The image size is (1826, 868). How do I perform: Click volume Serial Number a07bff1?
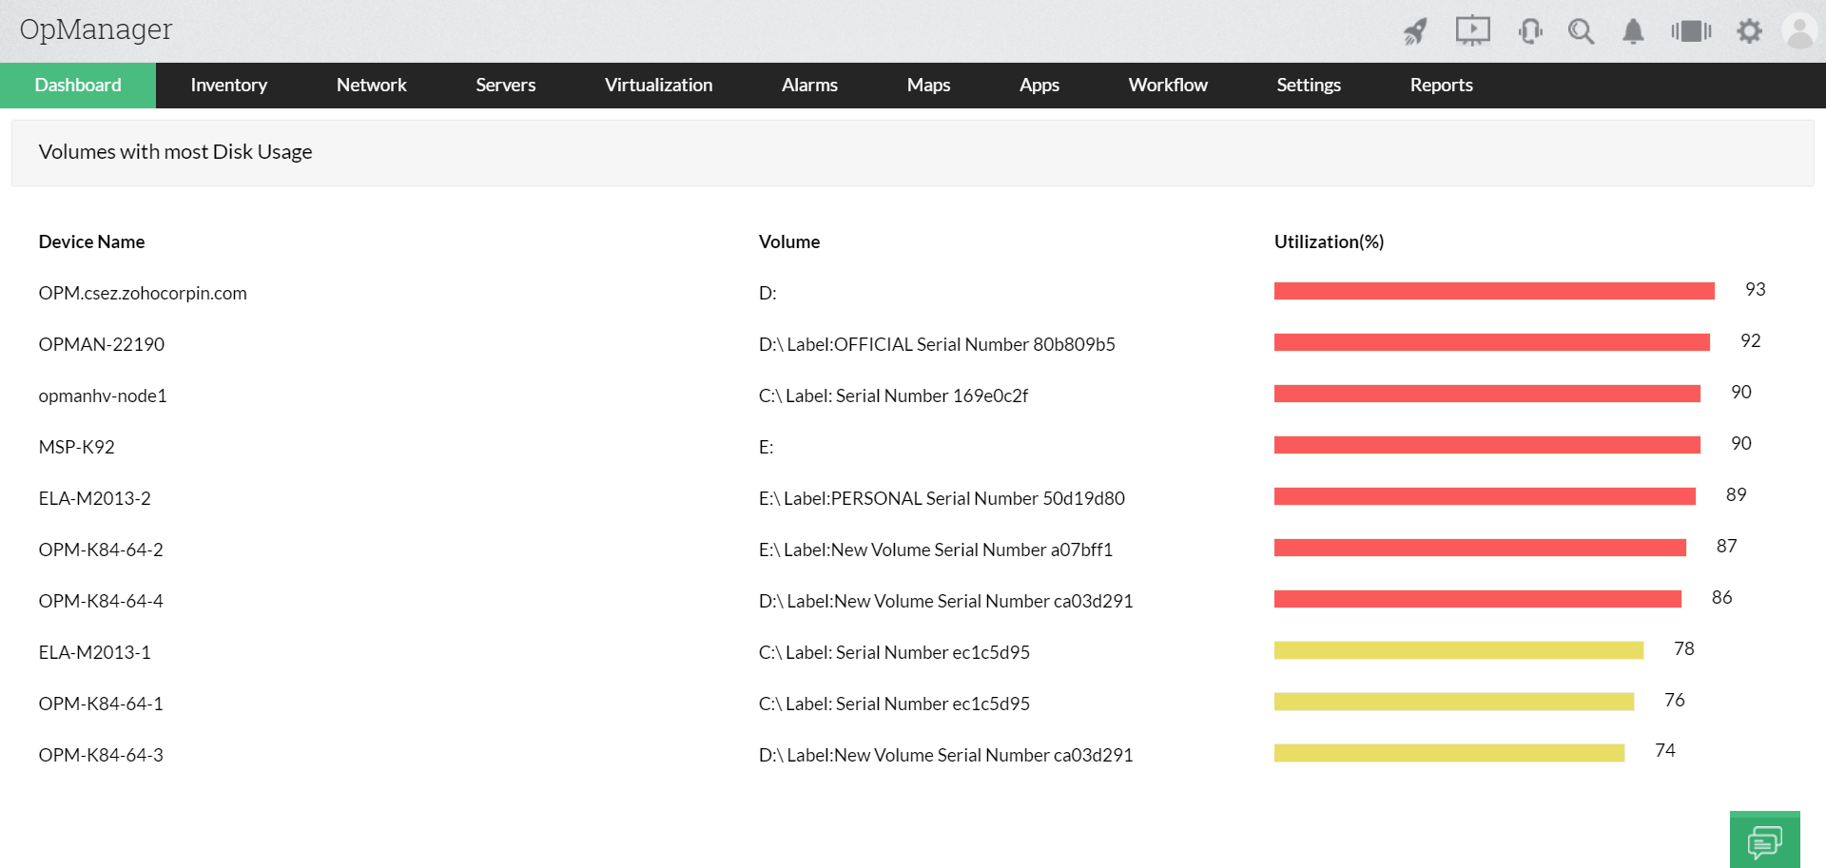pos(936,550)
